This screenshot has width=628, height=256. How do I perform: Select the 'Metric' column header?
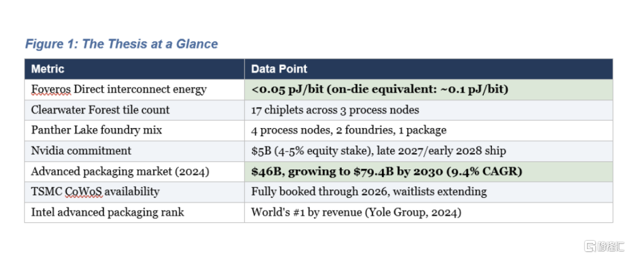48,69
